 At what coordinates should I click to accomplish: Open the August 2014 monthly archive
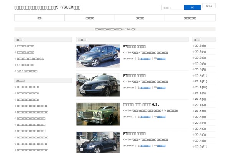[200, 99]
